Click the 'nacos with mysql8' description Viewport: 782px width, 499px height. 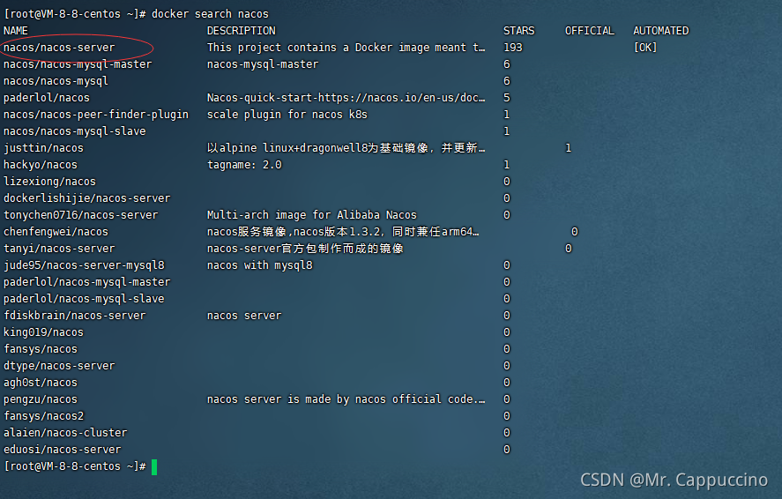[260, 265]
